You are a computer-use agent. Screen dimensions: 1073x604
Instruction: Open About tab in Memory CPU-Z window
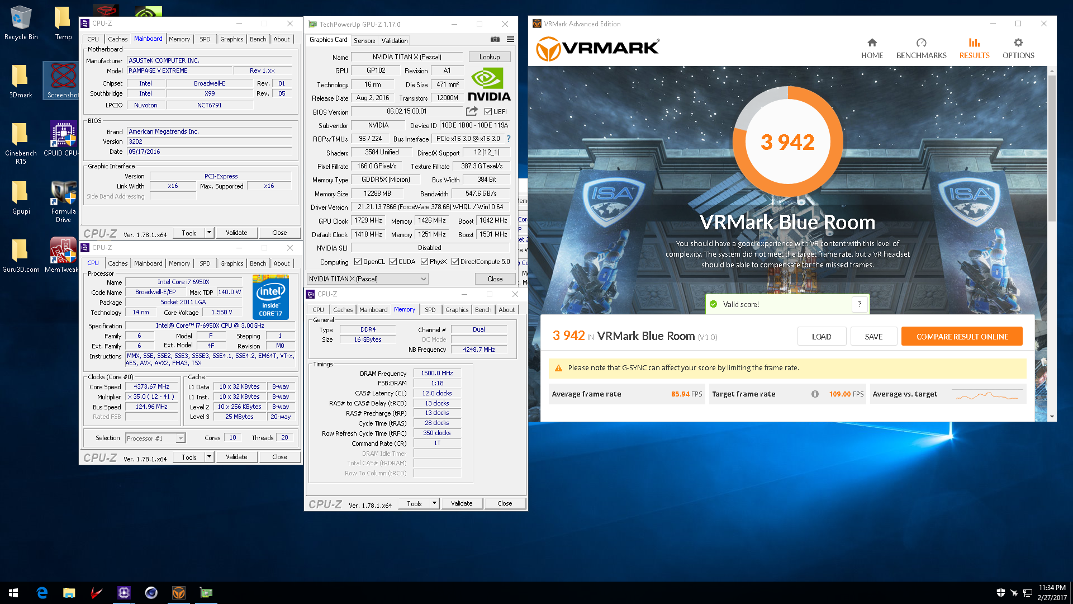tap(506, 310)
